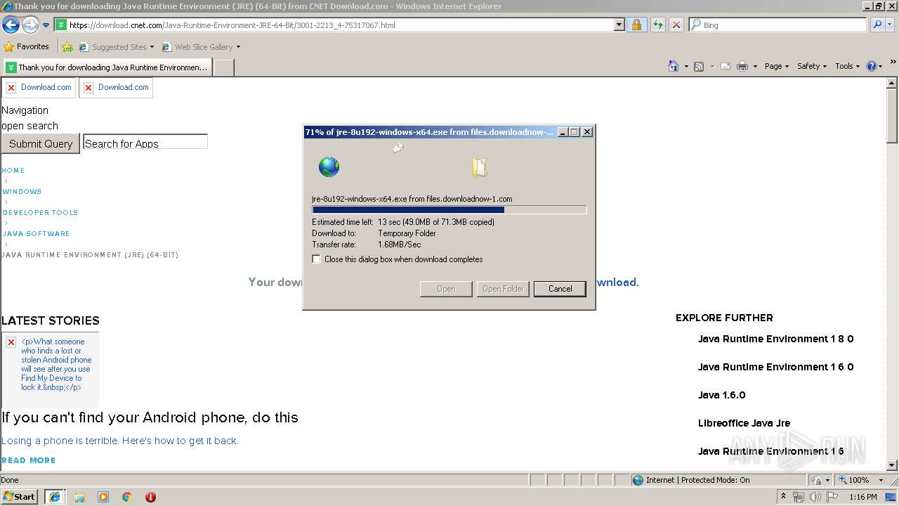899x506 pixels.
Task: Launch Windows Media Player from the taskbar
Action: (103, 497)
